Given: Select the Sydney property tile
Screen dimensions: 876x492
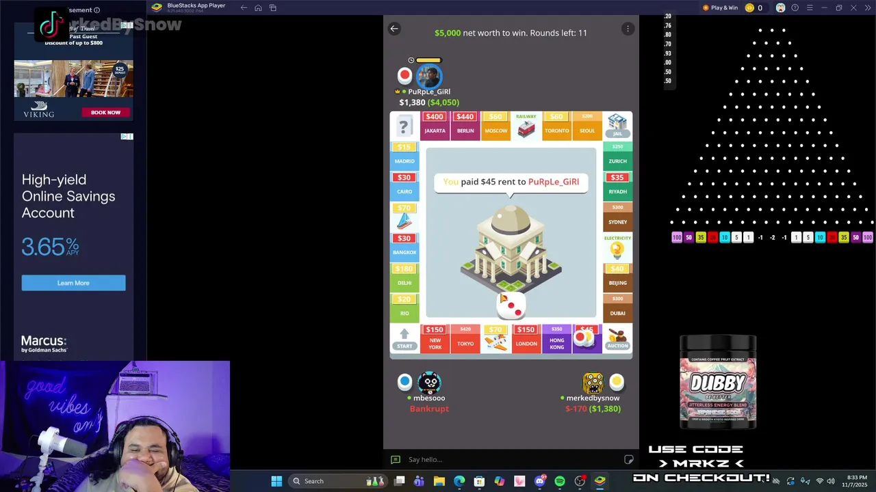Looking at the screenshot, I should coord(617,217).
